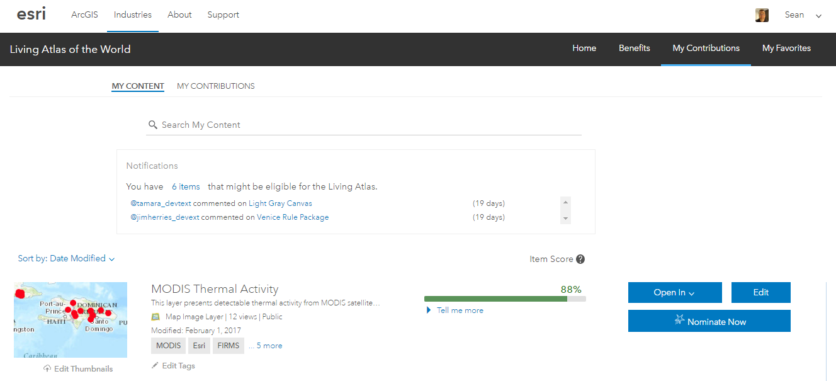The width and height of the screenshot is (836, 381).
Task: Click the Edit Thumbnails upload icon
Action: (47, 368)
